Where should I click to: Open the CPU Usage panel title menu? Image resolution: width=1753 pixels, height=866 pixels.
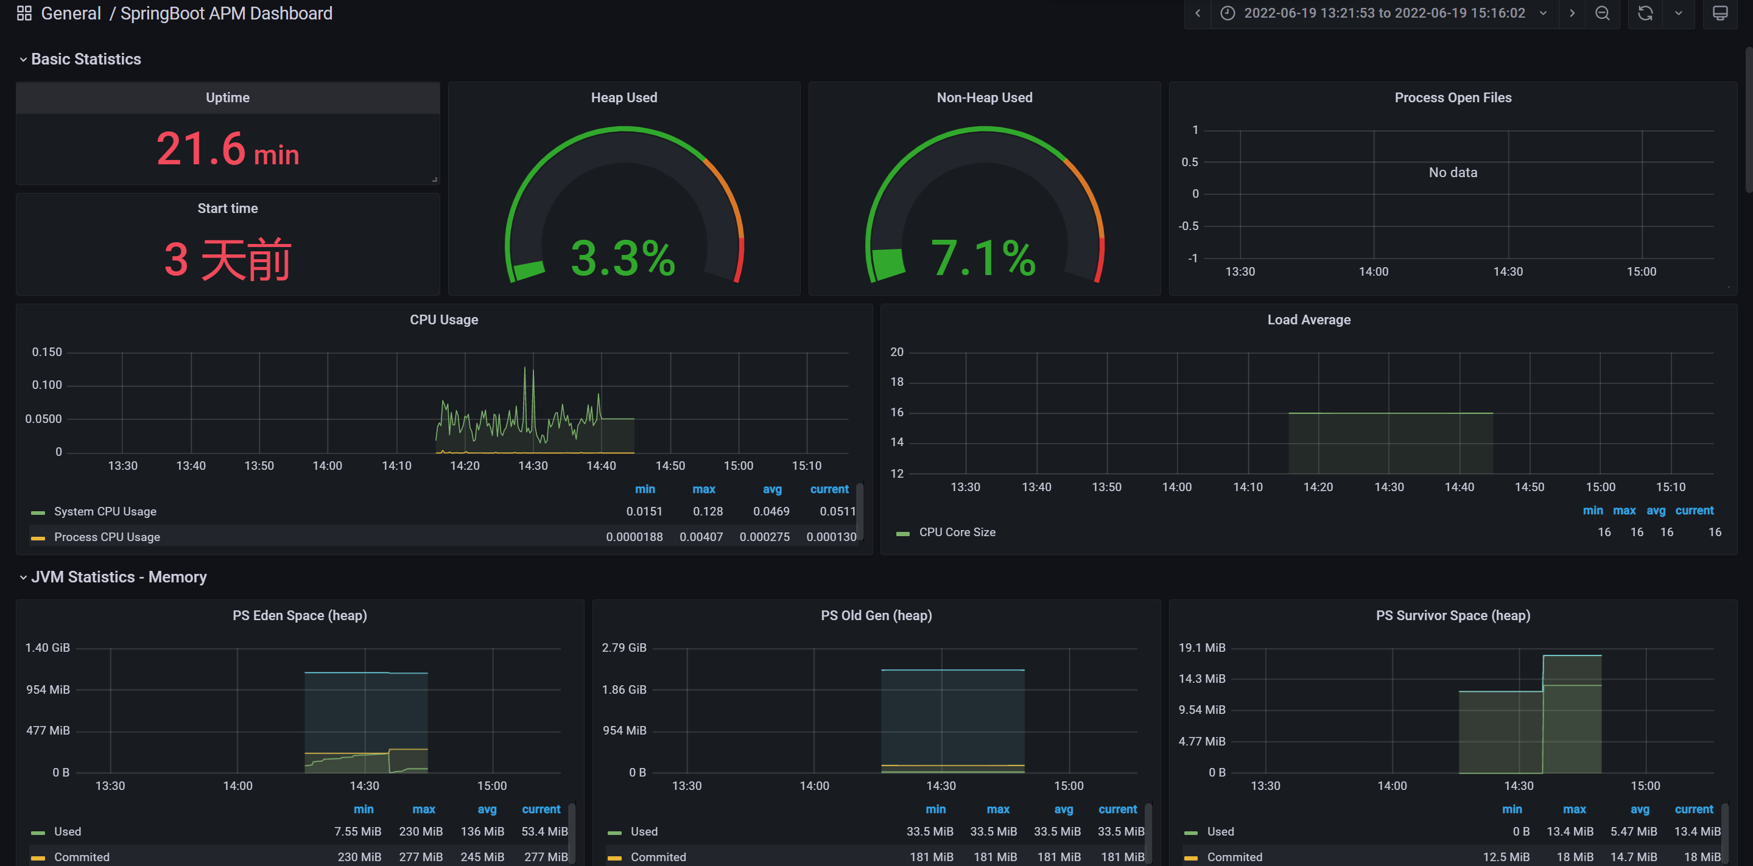(x=444, y=320)
